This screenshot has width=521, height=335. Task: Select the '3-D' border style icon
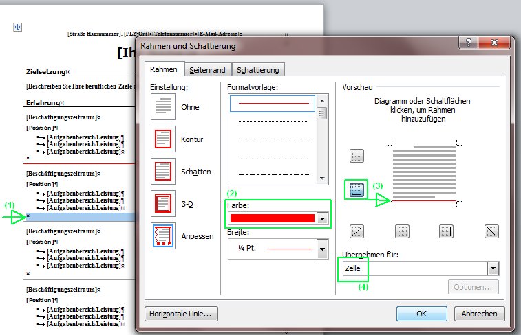click(163, 204)
